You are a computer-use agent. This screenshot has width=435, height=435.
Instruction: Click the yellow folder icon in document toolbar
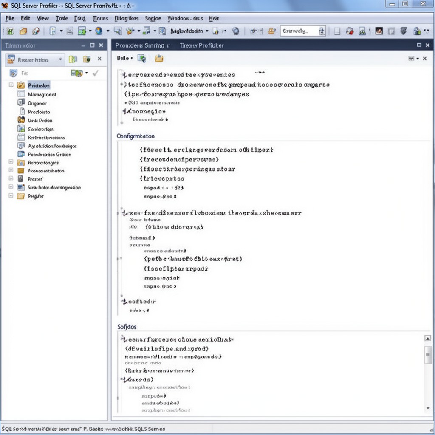[159, 59]
